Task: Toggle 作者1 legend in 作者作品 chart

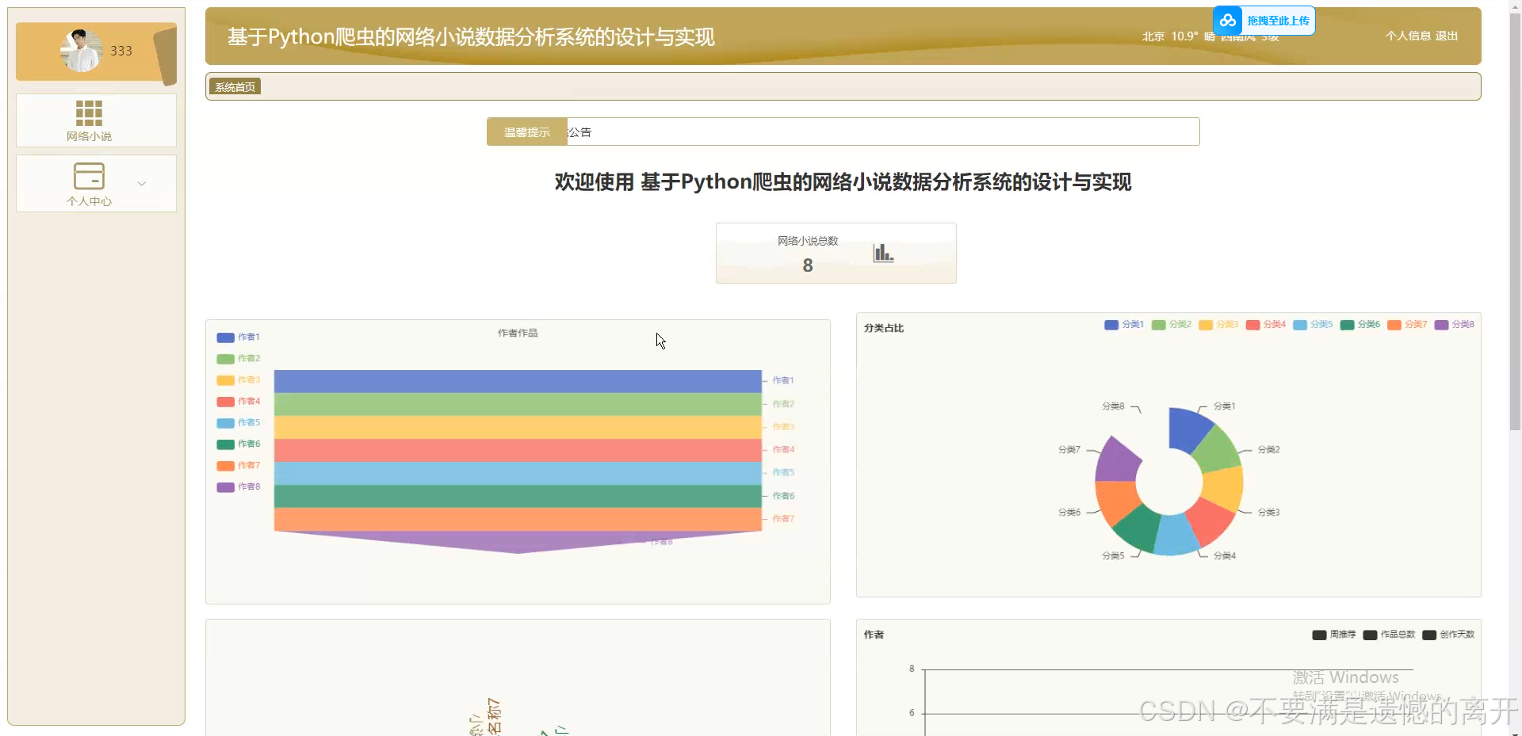Action: (x=238, y=337)
